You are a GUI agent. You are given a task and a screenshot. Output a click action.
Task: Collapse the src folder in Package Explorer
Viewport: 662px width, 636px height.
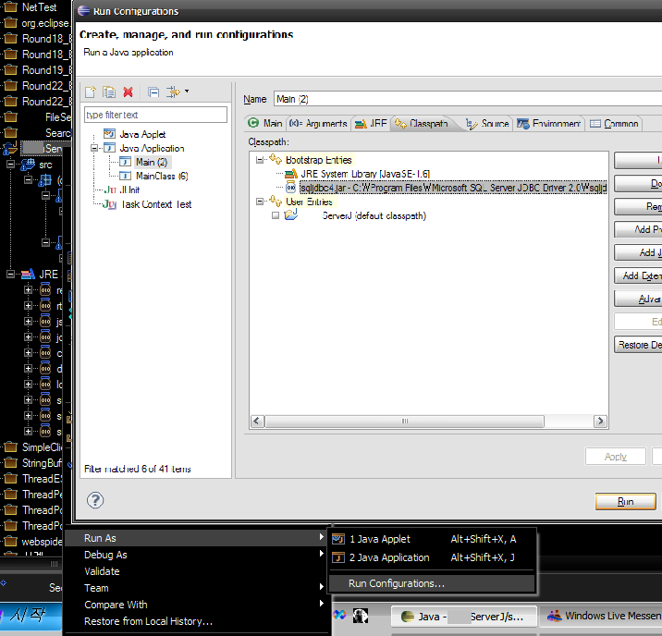click(10, 164)
